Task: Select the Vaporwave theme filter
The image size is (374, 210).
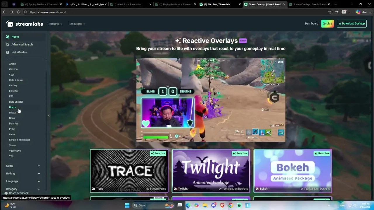Action: (15, 151)
